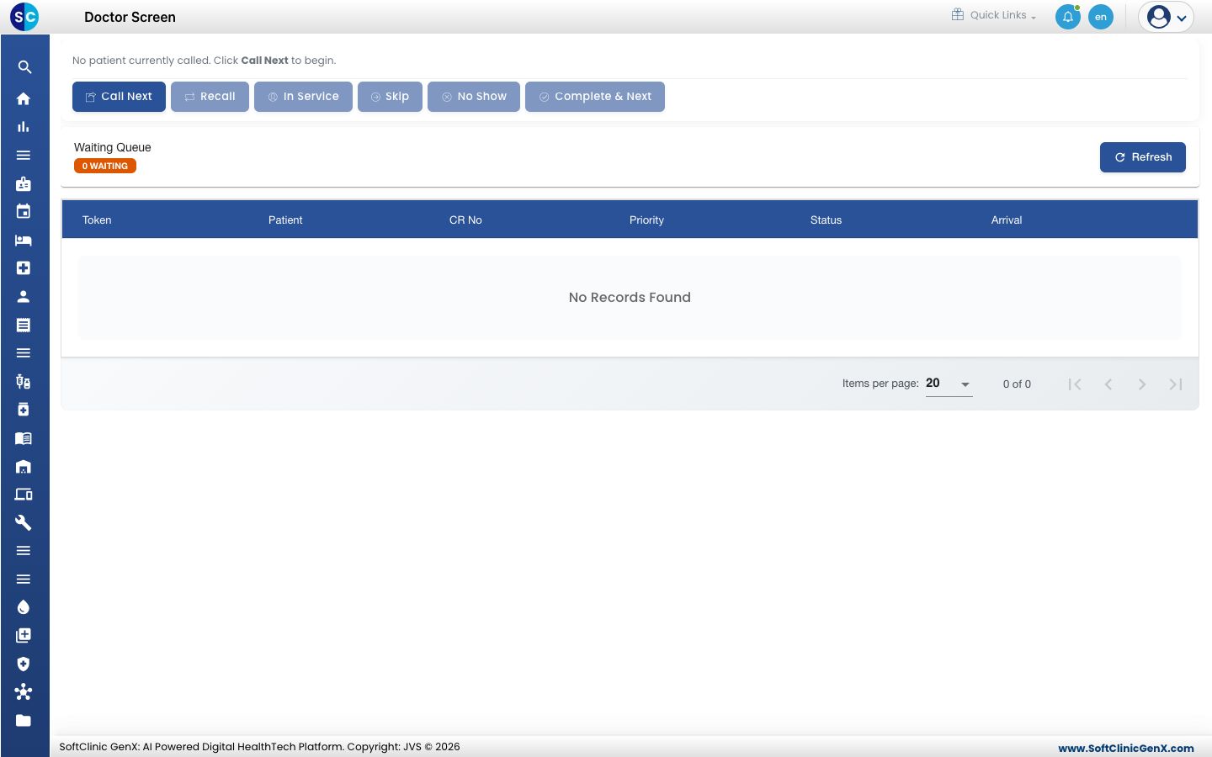Open the items per page dropdown
1212x757 pixels.
coord(949,384)
